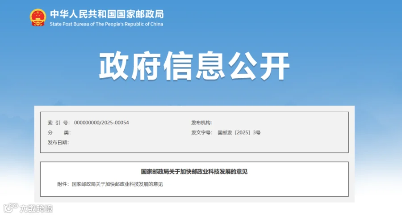402x216 pixels.
Task: Select document number 国邮发〔2025〕3号
Action: point(239,133)
